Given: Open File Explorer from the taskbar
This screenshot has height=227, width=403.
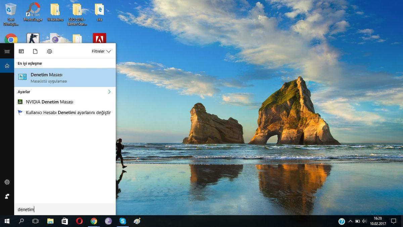Looking at the screenshot, I should 50,221.
